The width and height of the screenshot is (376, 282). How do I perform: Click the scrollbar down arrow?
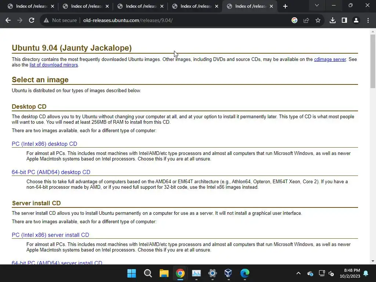click(x=373, y=261)
